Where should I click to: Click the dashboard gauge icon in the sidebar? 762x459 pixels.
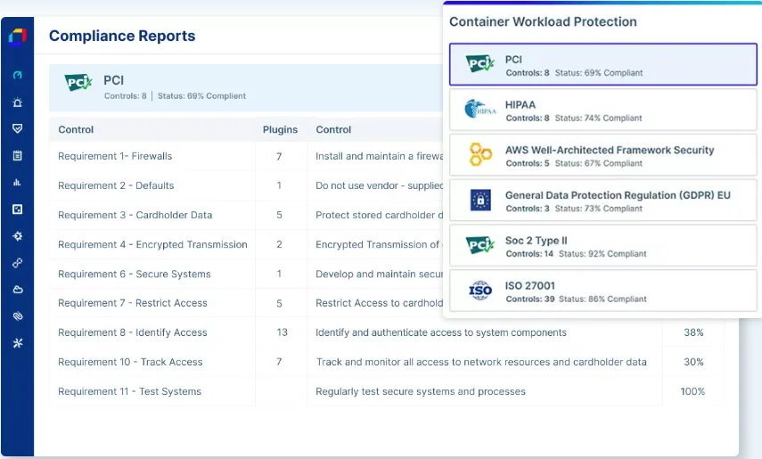[18, 75]
